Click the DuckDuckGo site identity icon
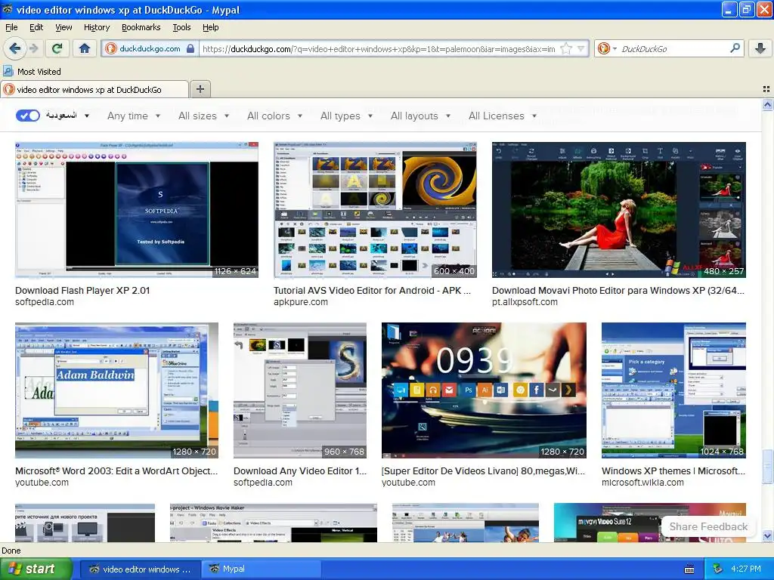The width and height of the screenshot is (774, 580). click(x=111, y=48)
